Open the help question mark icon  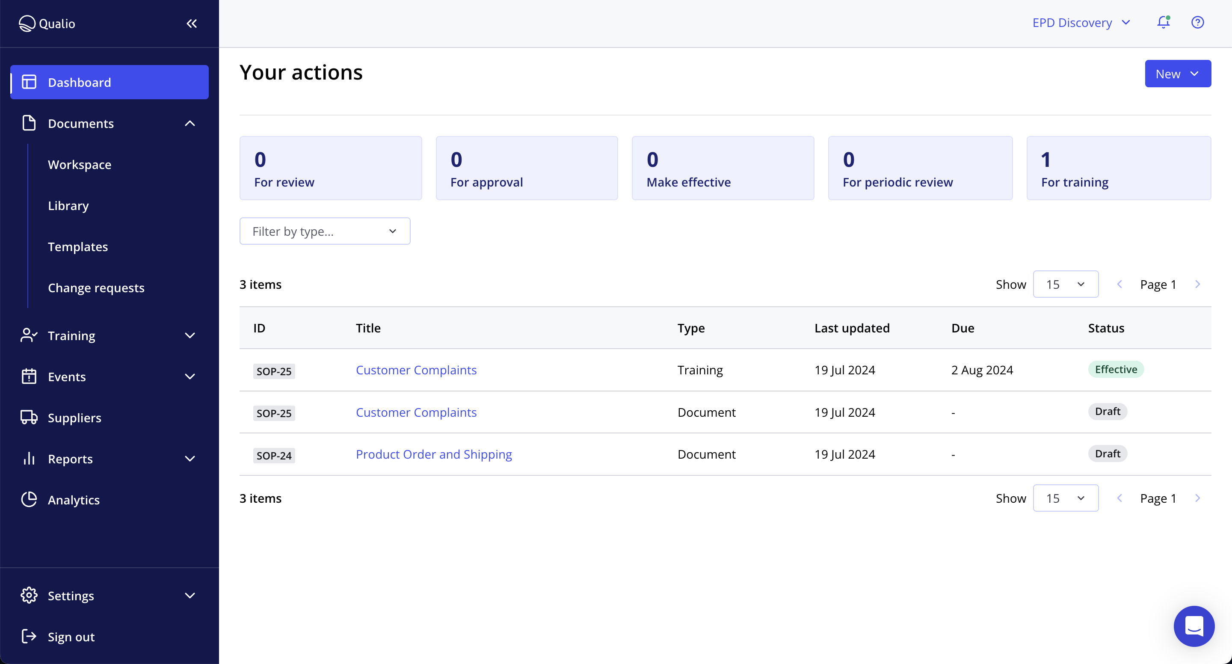pyautogui.click(x=1198, y=22)
